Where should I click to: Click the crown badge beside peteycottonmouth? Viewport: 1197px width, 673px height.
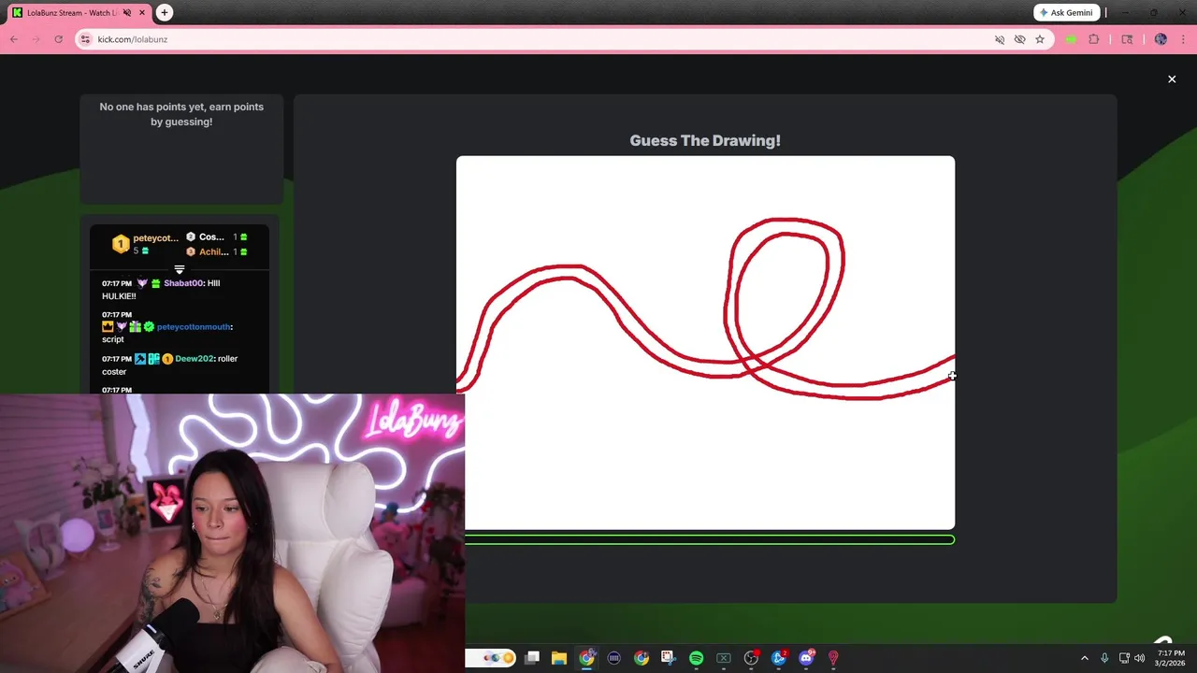[x=108, y=327]
